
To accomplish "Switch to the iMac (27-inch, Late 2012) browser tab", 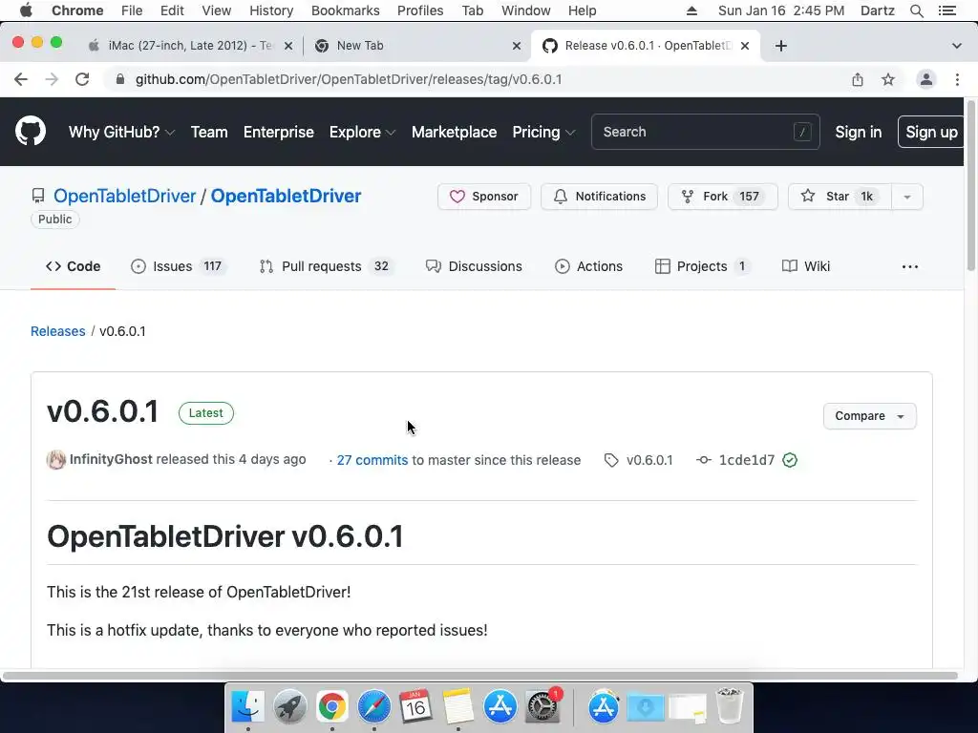I will [x=190, y=46].
